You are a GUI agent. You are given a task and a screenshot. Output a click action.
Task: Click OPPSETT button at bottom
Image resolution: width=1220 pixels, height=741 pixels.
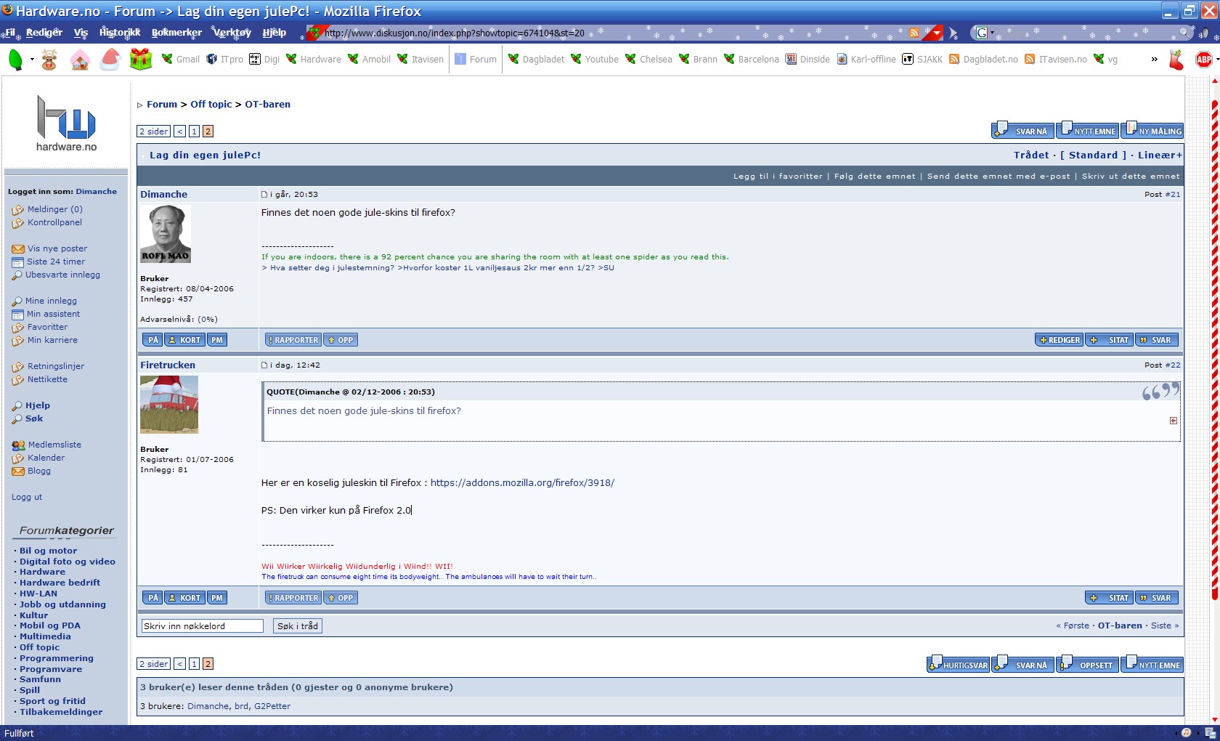(x=1087, y=664)
